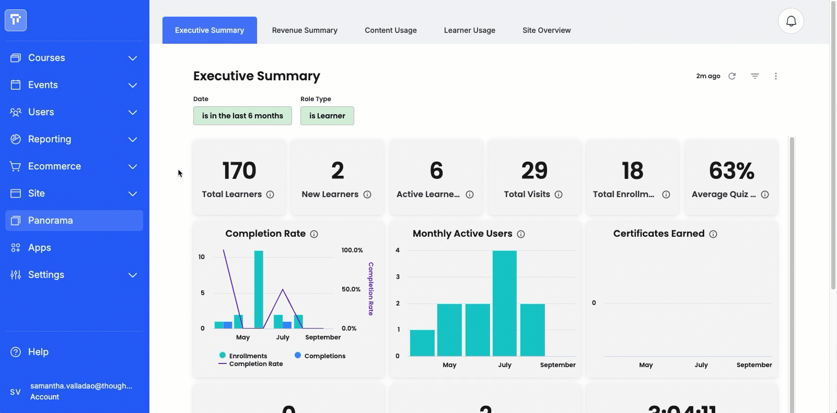Refresh the dashboard data
The width and height of the screenshot is (837, 413).
(x=732, y=76)
